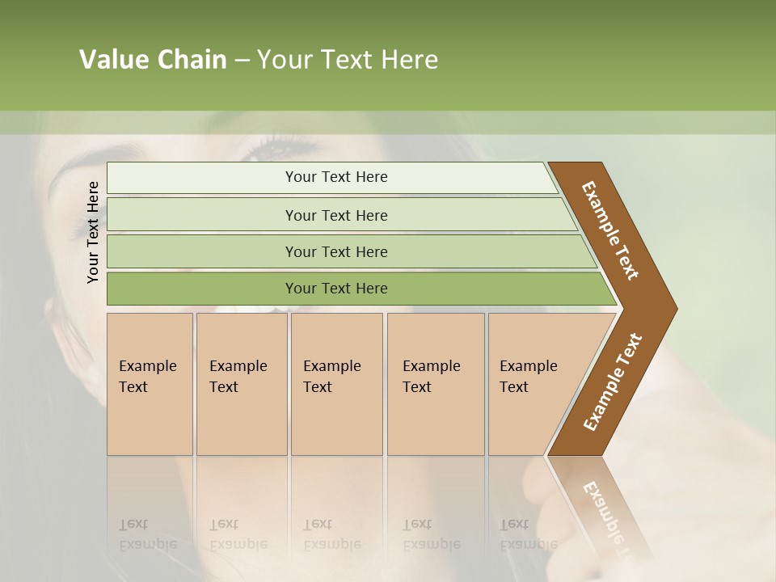Click the green header banner
776x582 pixels.
pyautogui.click(x=388, y=56)
